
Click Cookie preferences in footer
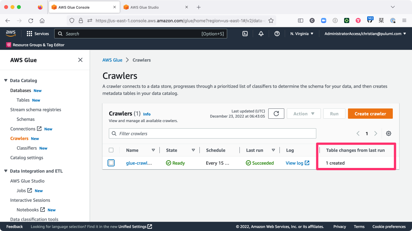tap(389, 227)
